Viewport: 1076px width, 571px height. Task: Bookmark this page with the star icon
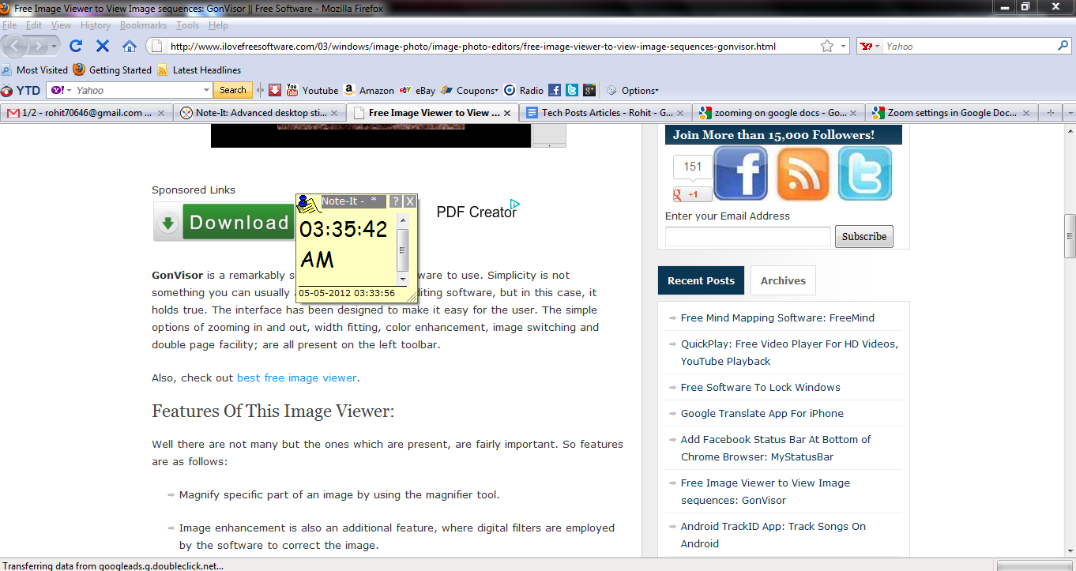(x=827, y=47)
